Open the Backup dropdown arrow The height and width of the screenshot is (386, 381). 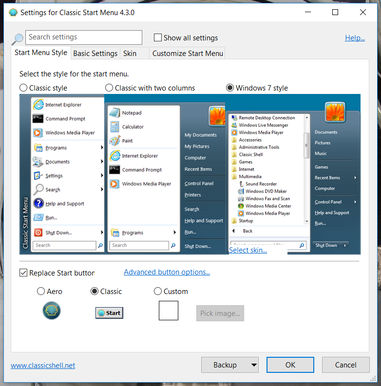tap(253, 365)
